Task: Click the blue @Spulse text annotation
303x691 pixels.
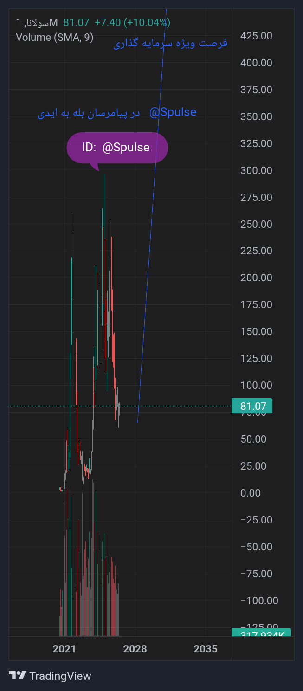Action: [173, 112]
